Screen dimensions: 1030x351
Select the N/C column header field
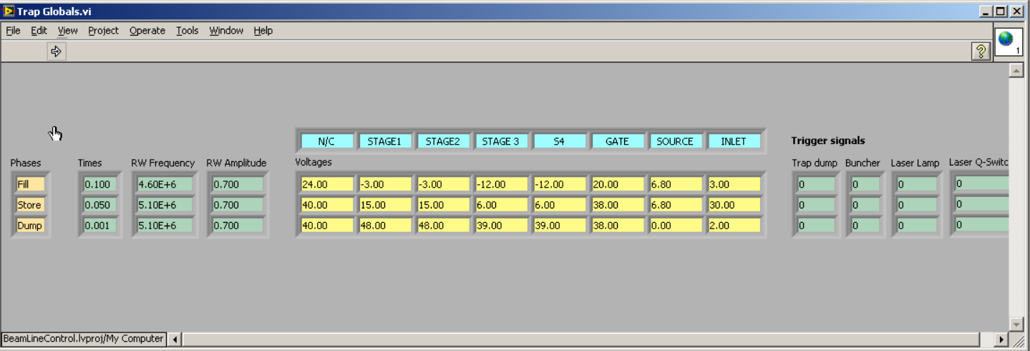click(x=326, y=141)
